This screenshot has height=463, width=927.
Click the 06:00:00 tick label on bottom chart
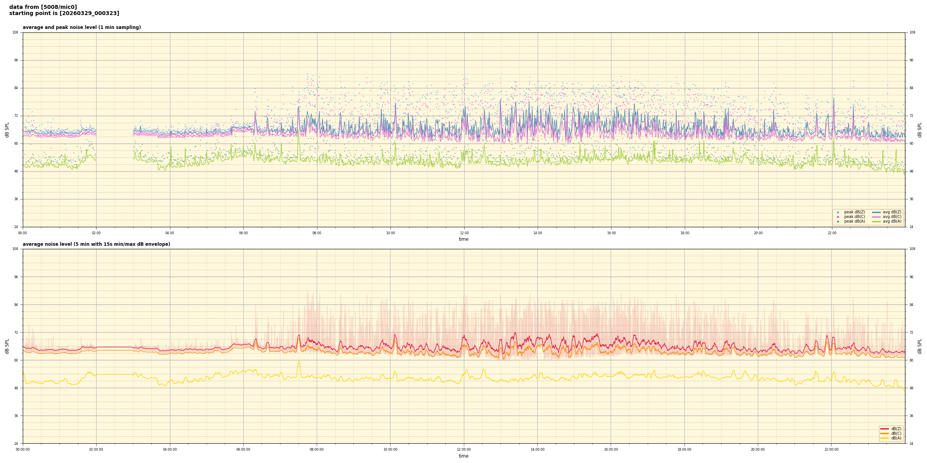click(x=243, y=449)
